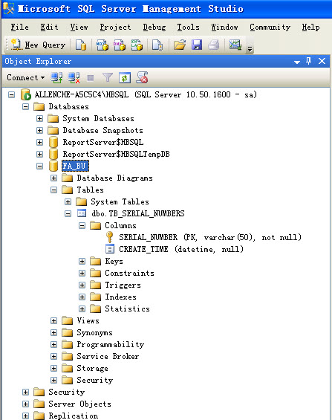The width and height of the screenshot is (332, 420).
Task: Click the Analysis Services XMLA Query icon
Action: (x=137, y=45)
